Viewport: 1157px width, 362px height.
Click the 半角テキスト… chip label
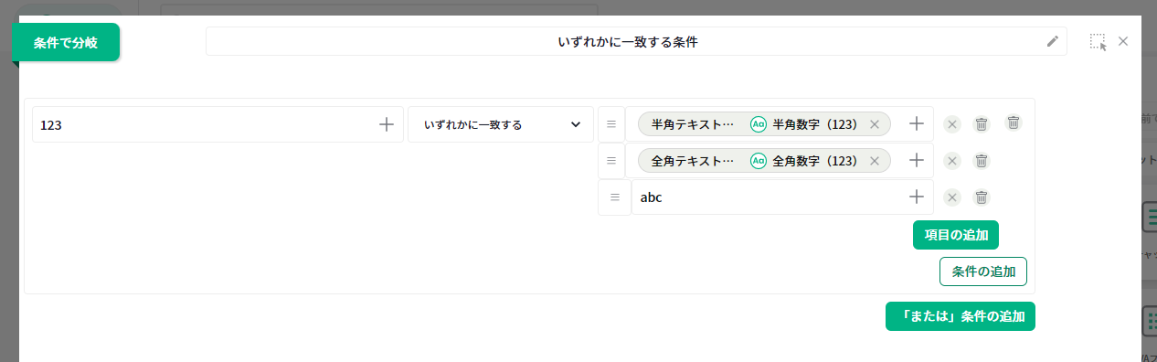pyautogui.click(x=693, y=124)
